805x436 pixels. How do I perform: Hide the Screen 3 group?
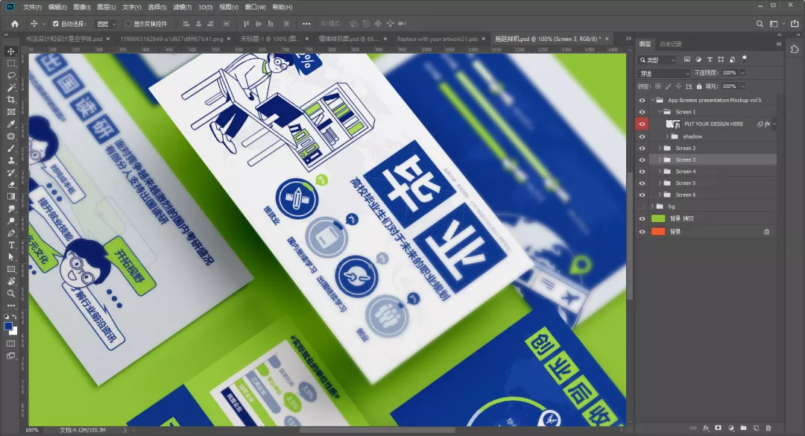click(x=642, y=159)
